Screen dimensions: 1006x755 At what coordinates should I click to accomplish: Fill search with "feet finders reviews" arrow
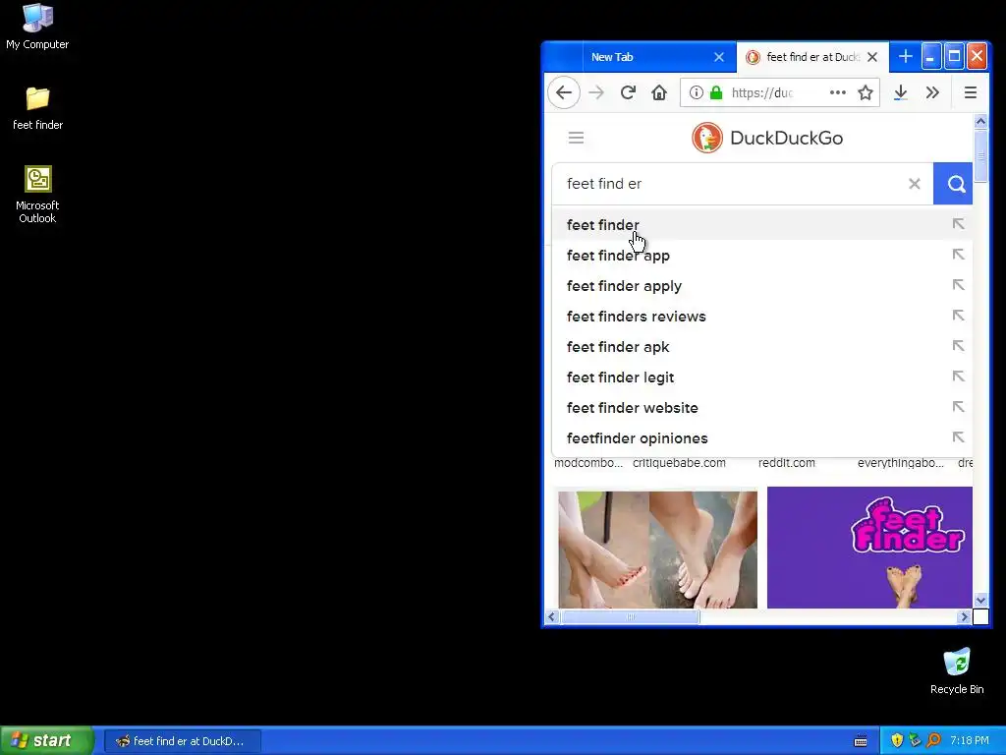[x=958, y=316]
